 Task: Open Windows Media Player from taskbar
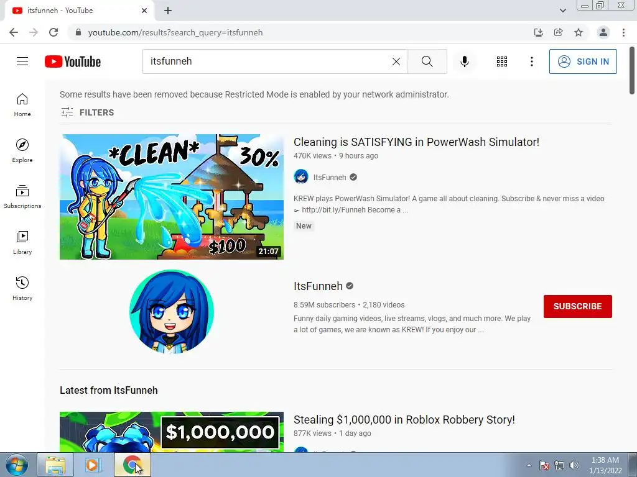92,465
